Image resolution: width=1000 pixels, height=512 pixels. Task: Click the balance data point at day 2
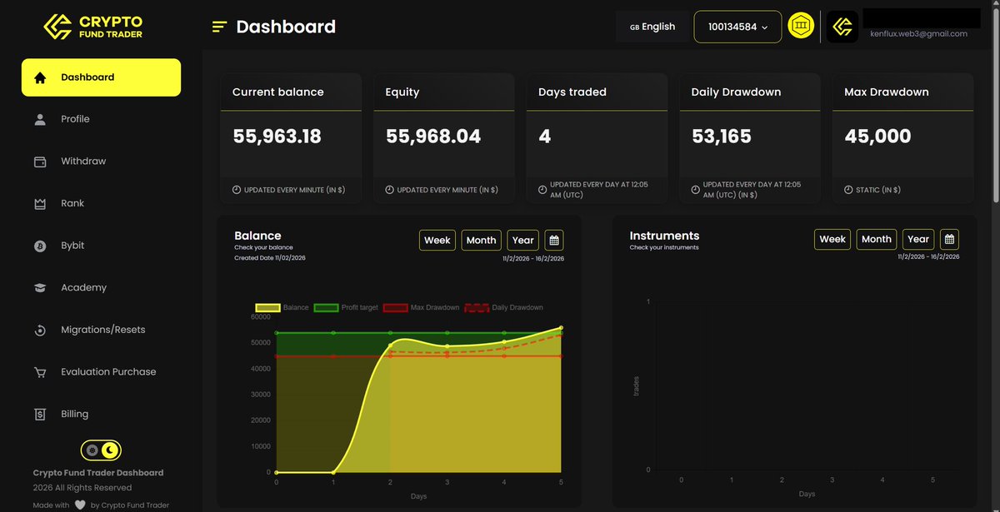(390, 345)
